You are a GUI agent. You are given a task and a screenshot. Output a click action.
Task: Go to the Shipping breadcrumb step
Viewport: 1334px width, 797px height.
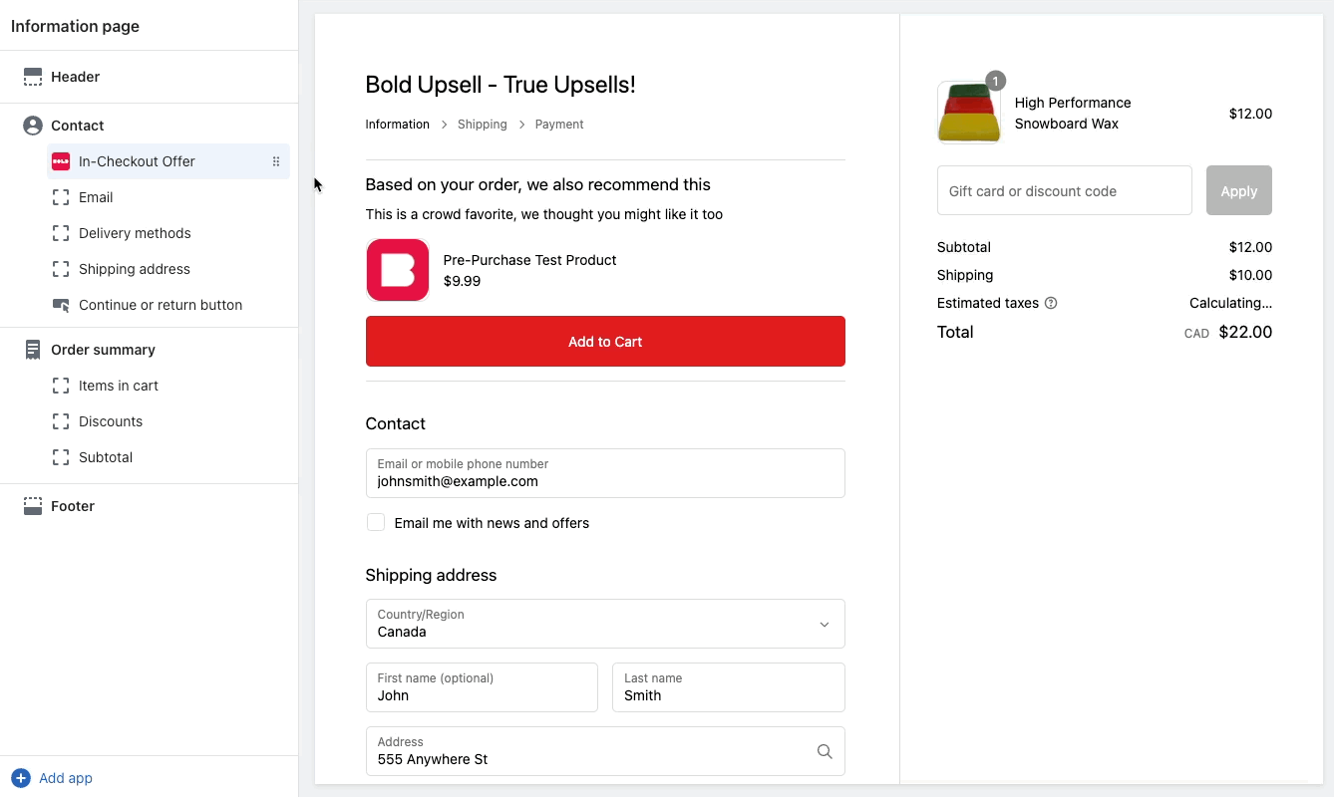pyautogui.click(x=483, y=125)
